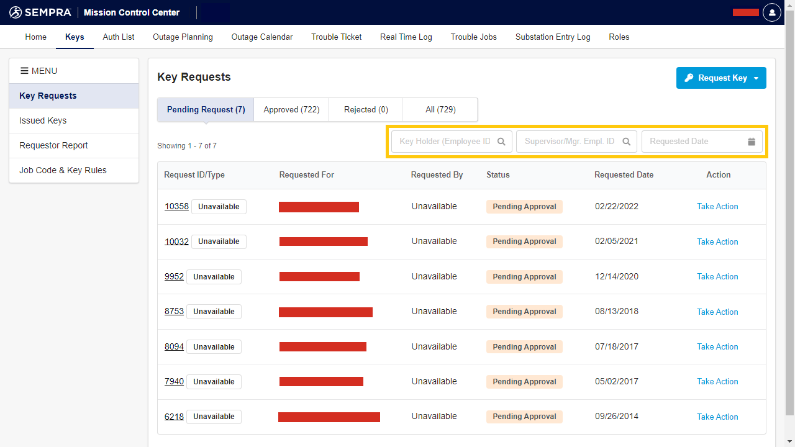
Task: Open Issued Keys in side menu
Action: 43,120
